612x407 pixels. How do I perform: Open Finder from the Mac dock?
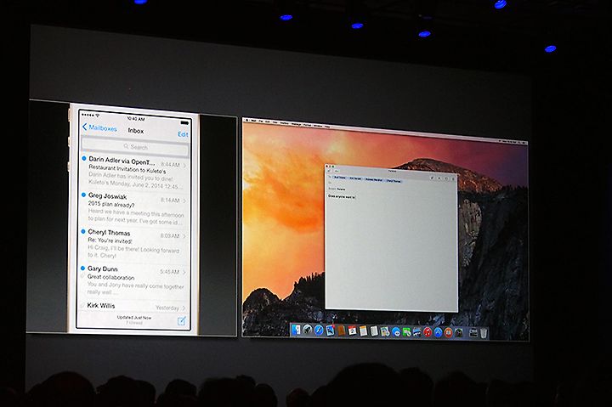[296, 330]
